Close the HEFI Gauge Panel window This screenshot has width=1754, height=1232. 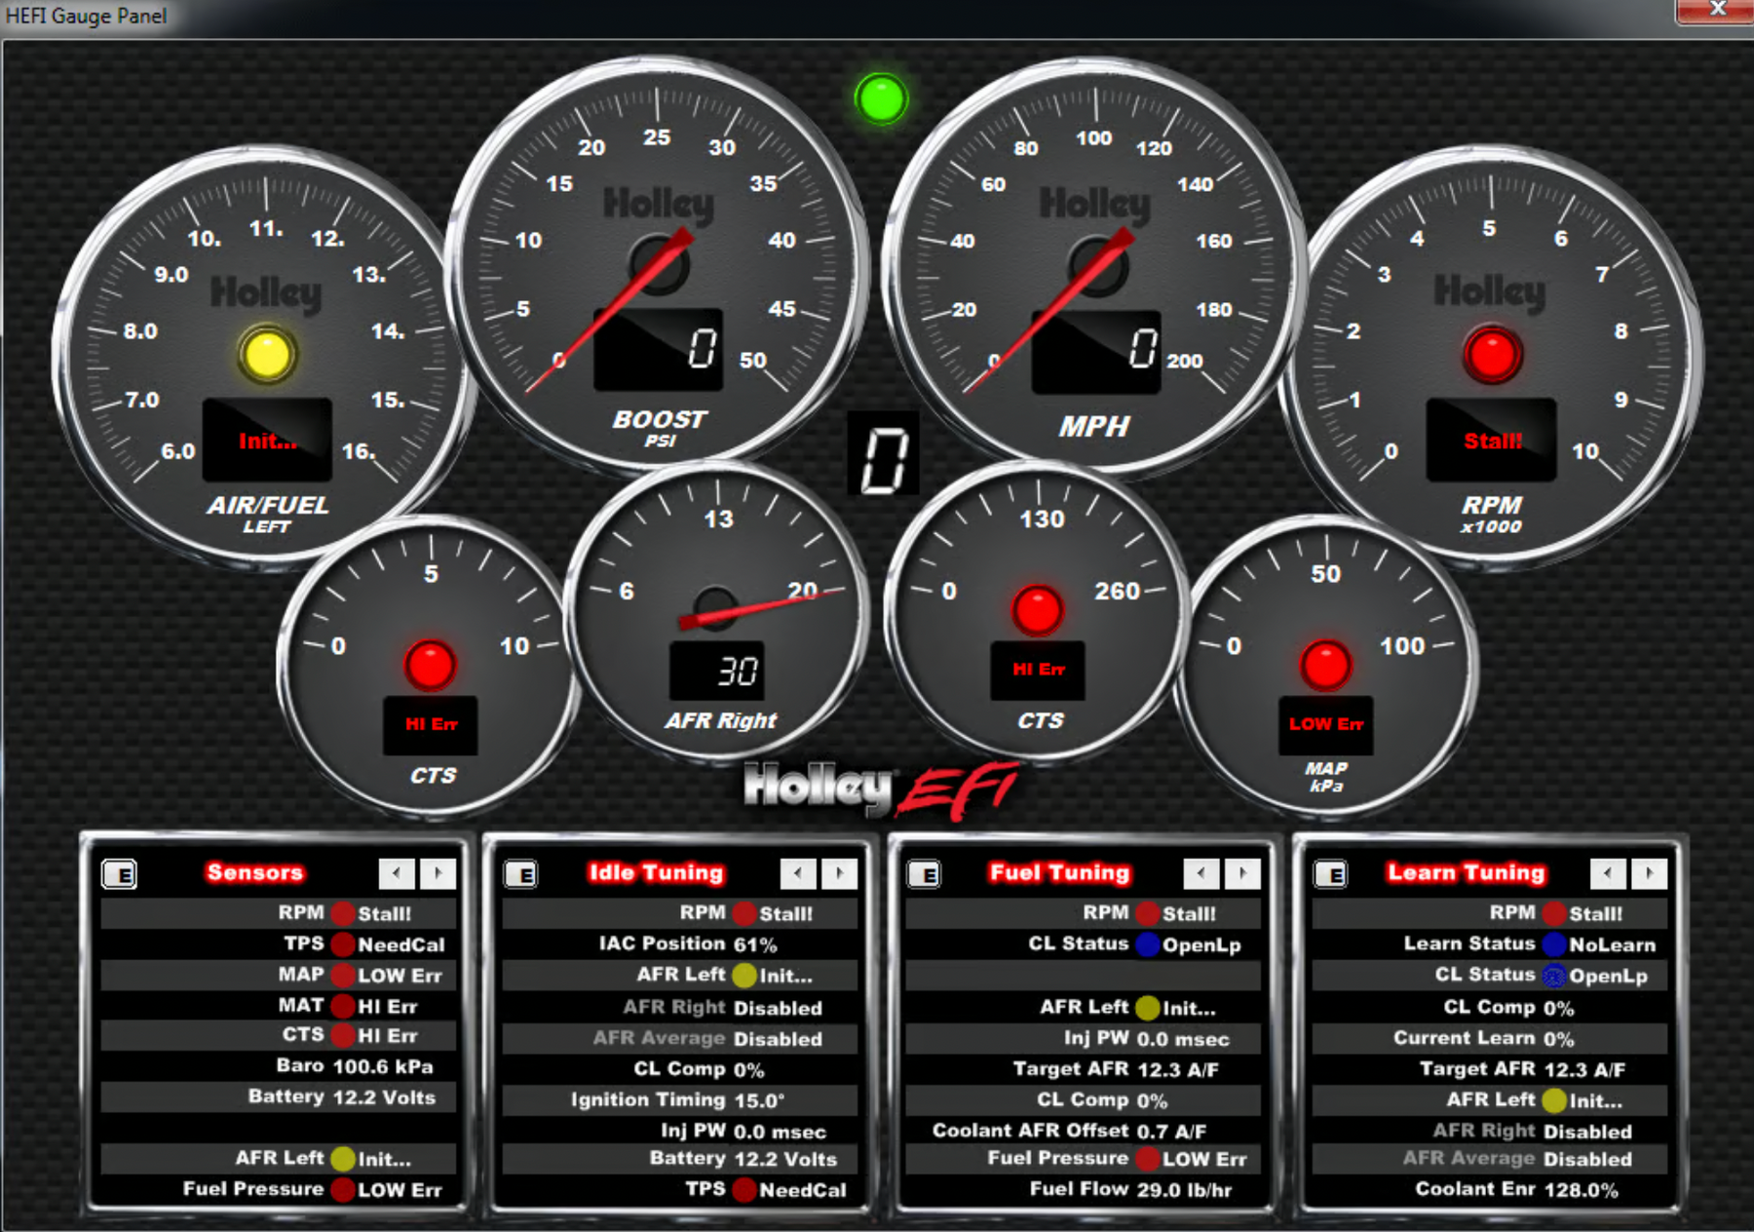(x=1716, y=10)
